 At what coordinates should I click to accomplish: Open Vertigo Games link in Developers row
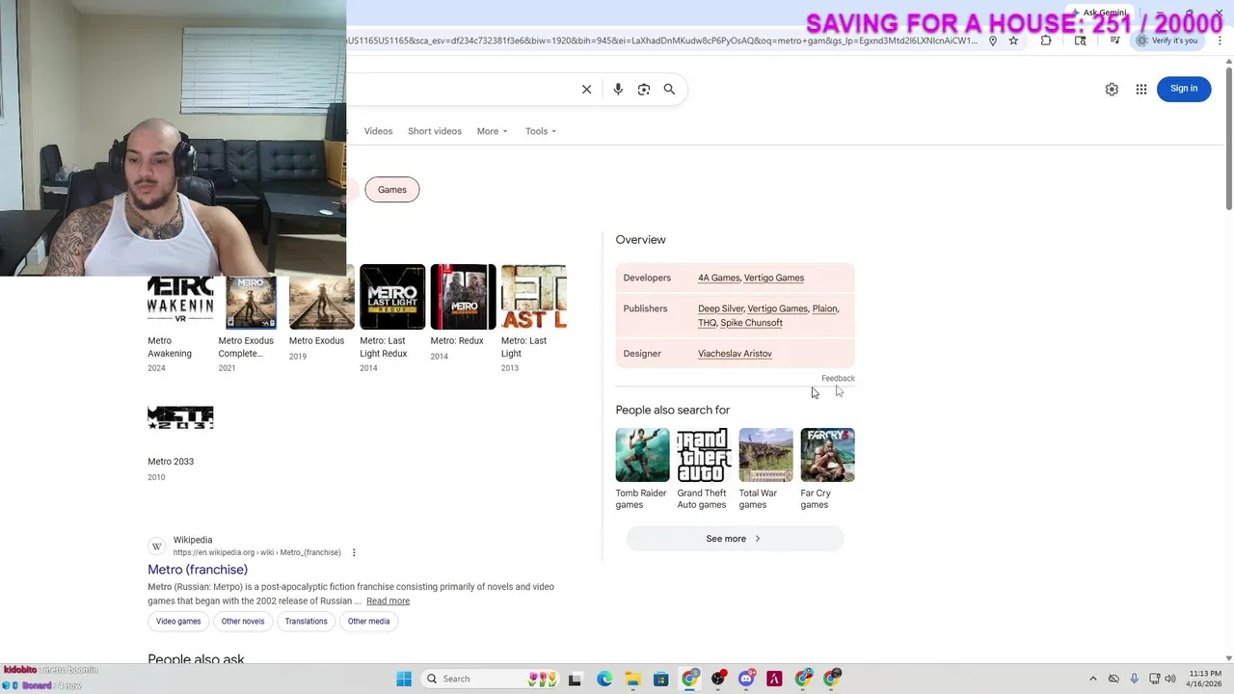coord(774,278)
